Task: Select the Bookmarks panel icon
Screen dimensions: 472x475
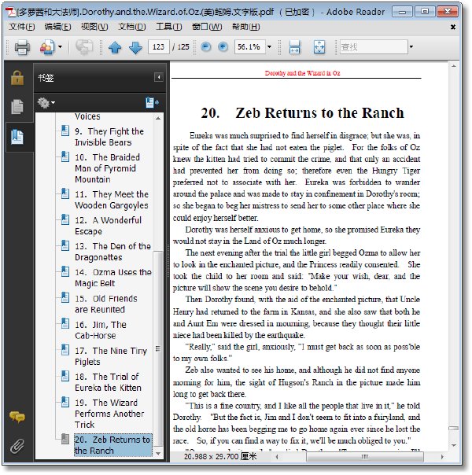Action: tap(17, 137)
